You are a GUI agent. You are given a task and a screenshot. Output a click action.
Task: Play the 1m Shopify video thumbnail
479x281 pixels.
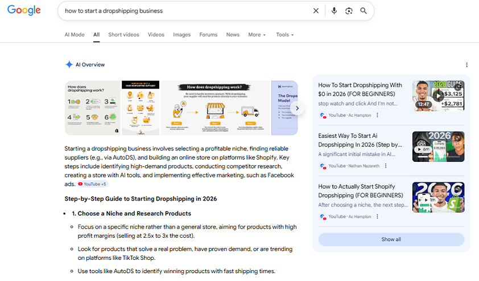pyautogui.click(x=438, y=197)
